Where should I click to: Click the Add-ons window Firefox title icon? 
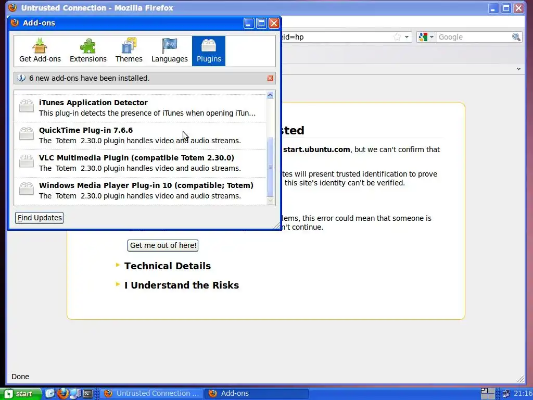(15, 23)
